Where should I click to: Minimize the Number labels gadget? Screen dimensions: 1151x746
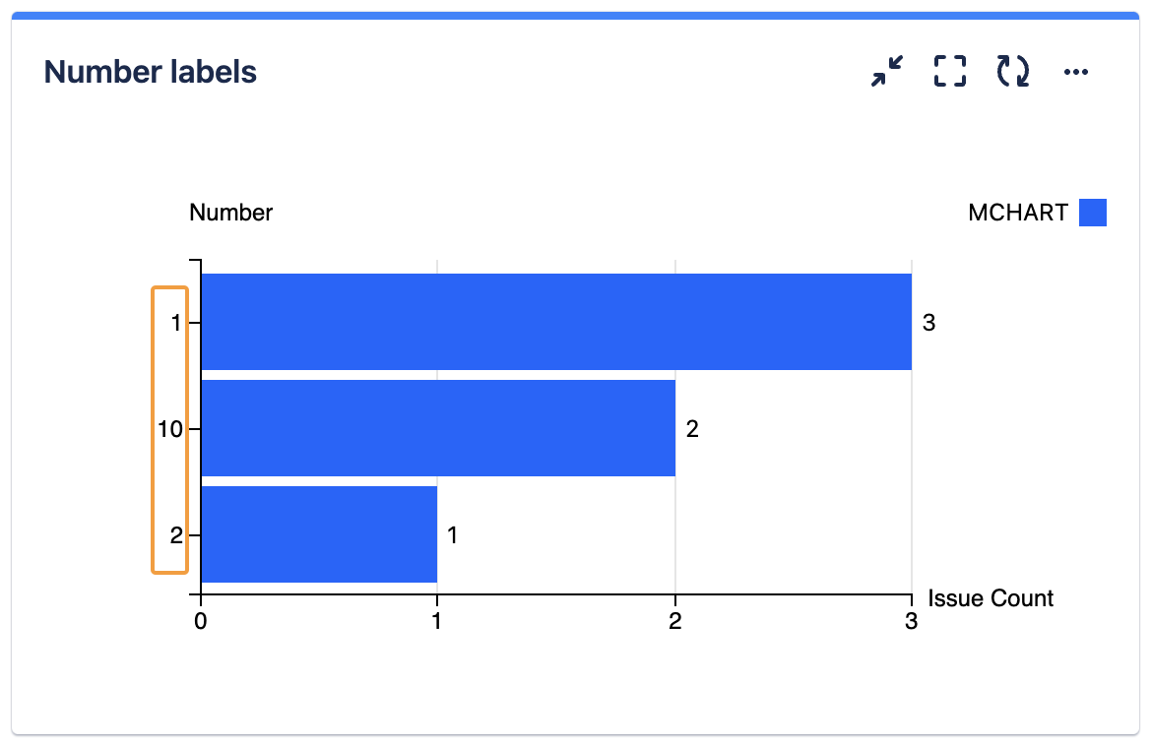887,72
